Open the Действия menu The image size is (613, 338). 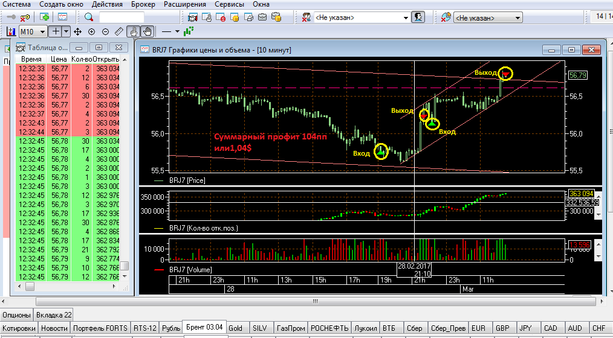pos(107,4)
